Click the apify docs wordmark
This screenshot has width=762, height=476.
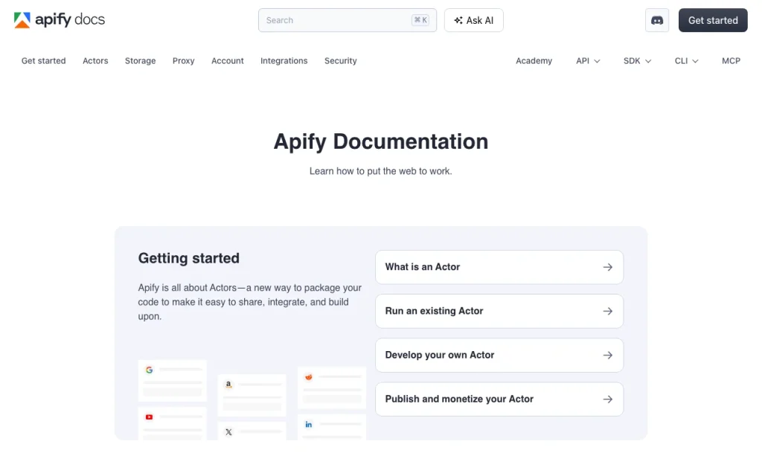[x=70, y=20]
